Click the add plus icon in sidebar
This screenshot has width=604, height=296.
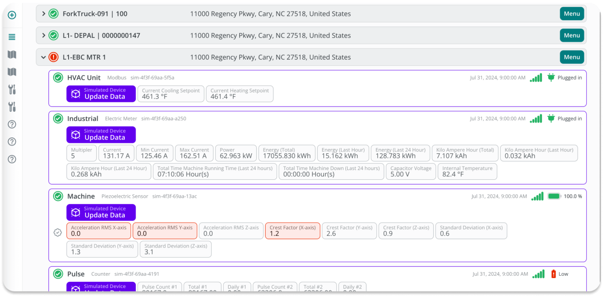(x=12, y=15)
